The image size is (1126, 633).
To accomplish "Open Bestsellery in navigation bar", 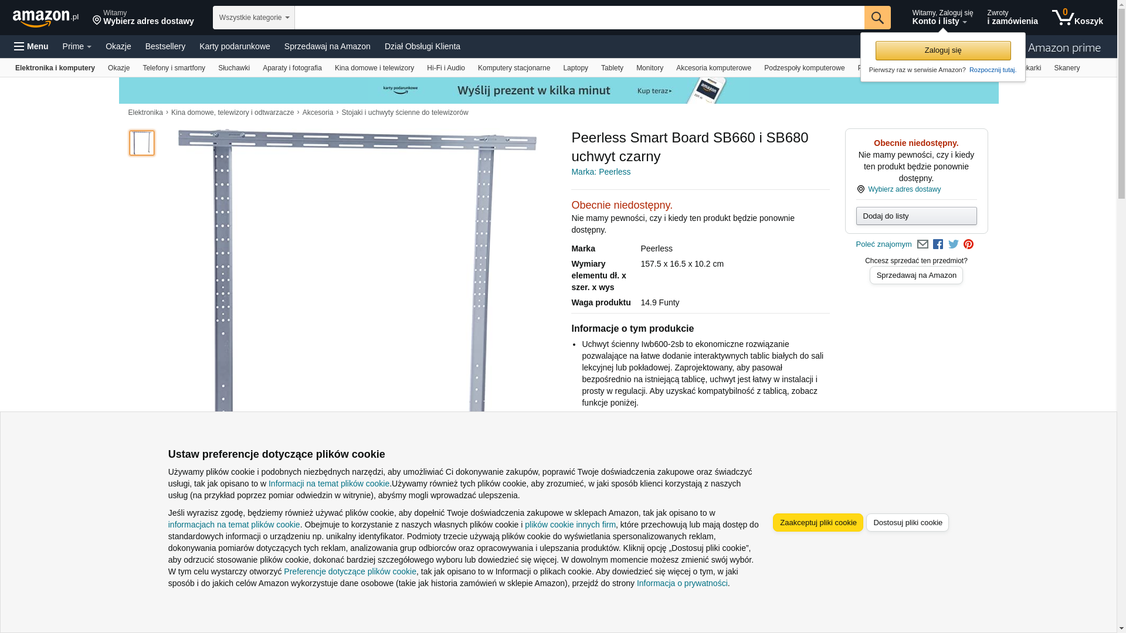I will (165, 46).
